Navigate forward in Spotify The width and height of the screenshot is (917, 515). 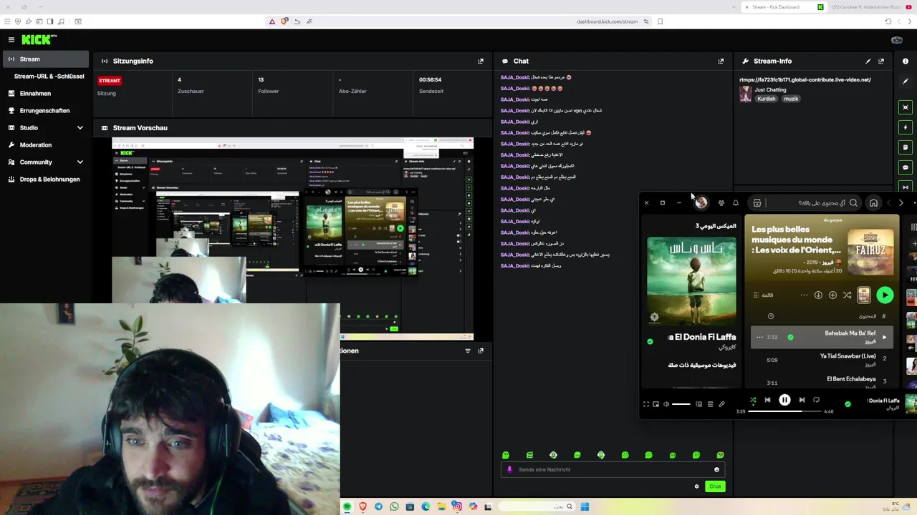point(901,203)
